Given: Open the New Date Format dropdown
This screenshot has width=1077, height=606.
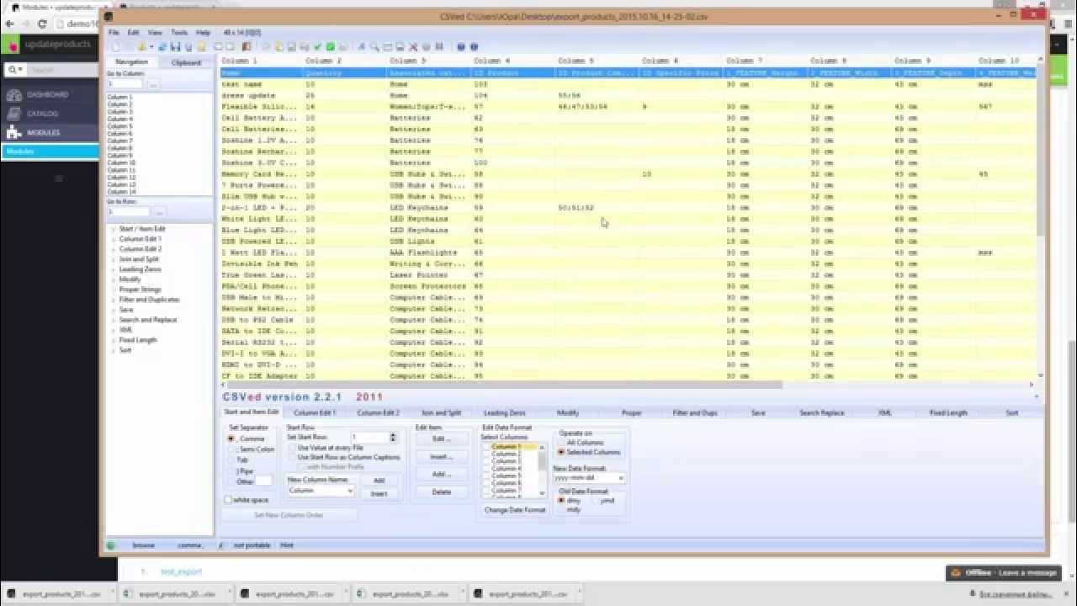Looking at the screenshot, I should point(621,478).
